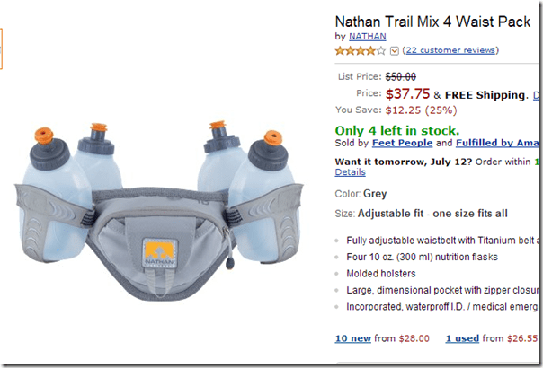Screen dimensions: 543x368
Task: Click the FREE Shipping text
Action: click(x=485, y=95)
